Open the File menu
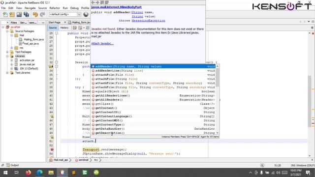 coord(3,8)
